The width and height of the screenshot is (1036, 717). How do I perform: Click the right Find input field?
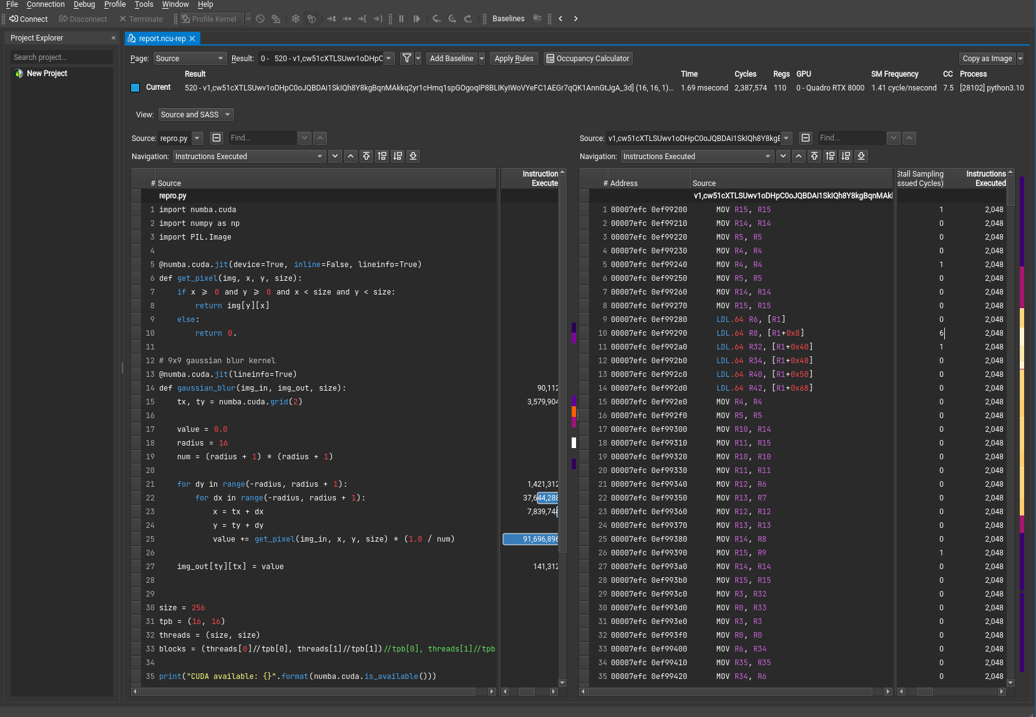coord(851,138)
